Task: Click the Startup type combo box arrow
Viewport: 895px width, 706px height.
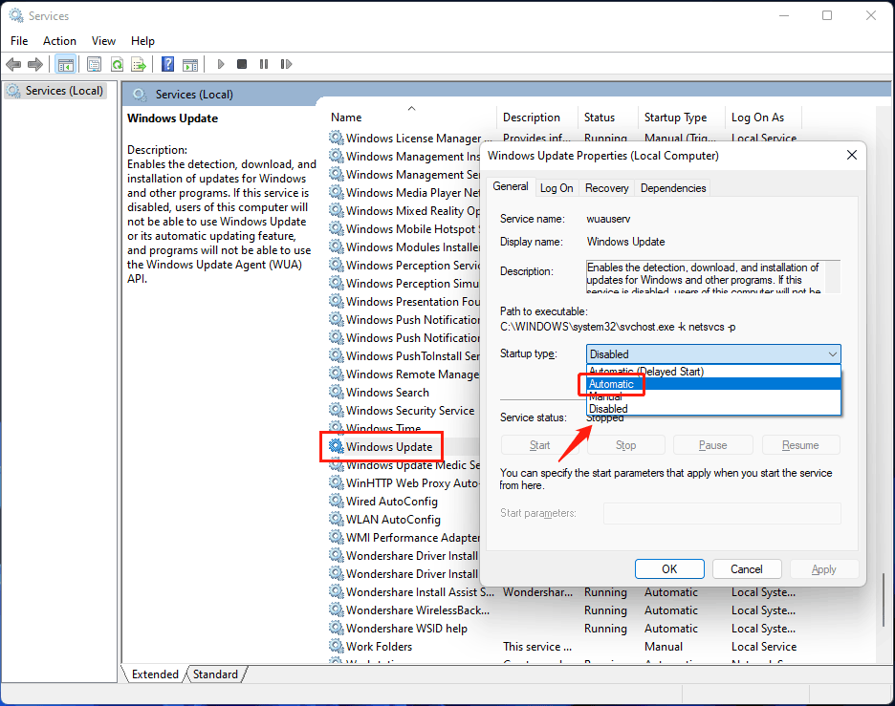Action: 829,354
